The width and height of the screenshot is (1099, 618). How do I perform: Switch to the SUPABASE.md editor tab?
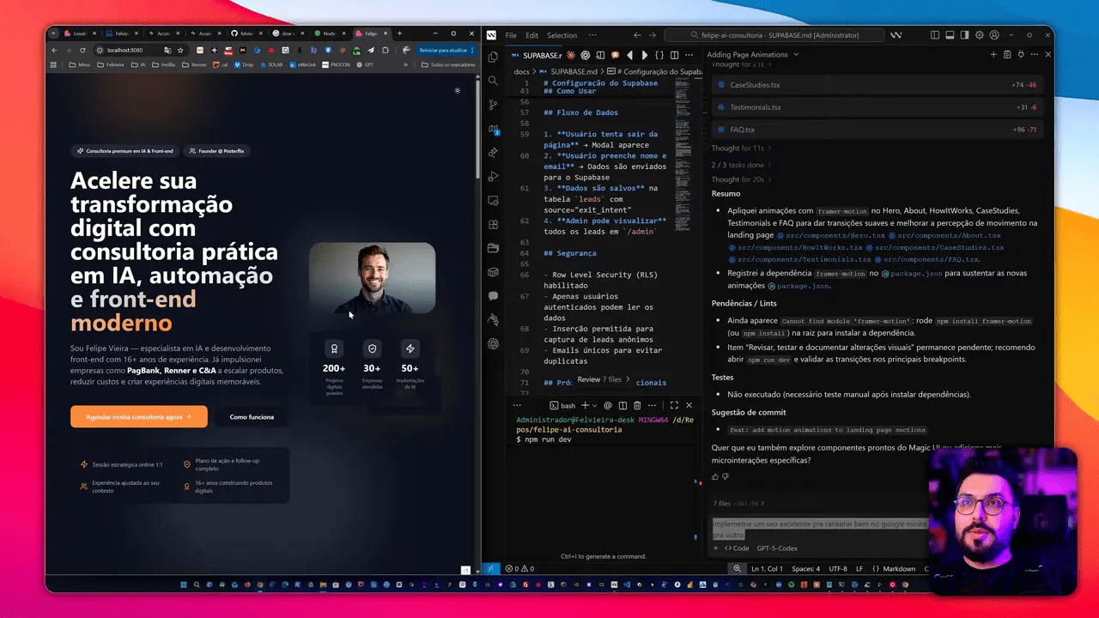click(x=541, y=54)
